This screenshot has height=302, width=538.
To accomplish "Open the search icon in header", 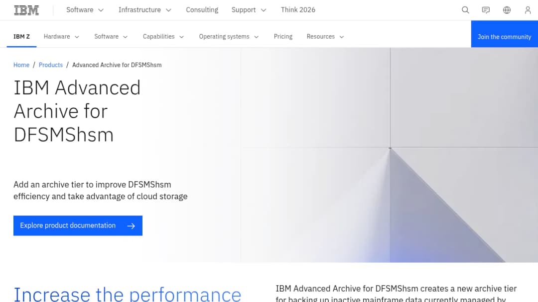I will pos(465,10).
